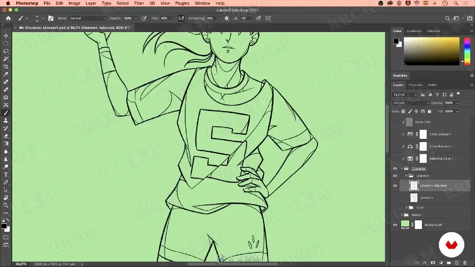Click the foreground color swatch in toolbar

pos(4,226)
